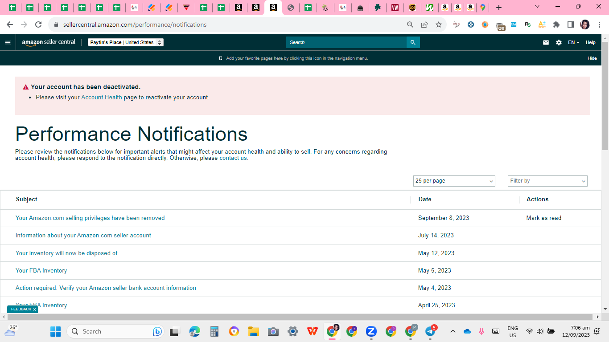Open the Camera app from the taskbar
The image size is (609, 342).
[x=273, y=331]
